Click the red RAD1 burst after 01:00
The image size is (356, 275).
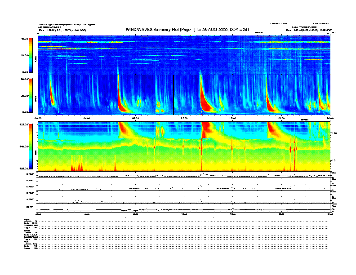point(52,97)
